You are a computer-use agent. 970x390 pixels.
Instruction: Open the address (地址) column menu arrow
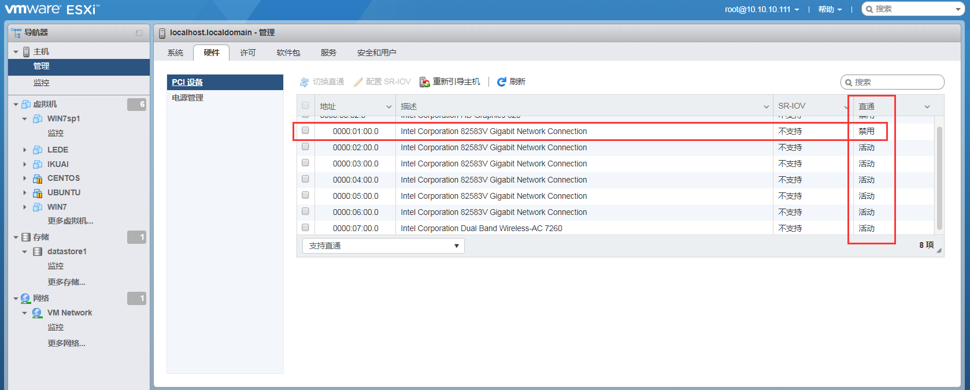(x=389, y=107)
